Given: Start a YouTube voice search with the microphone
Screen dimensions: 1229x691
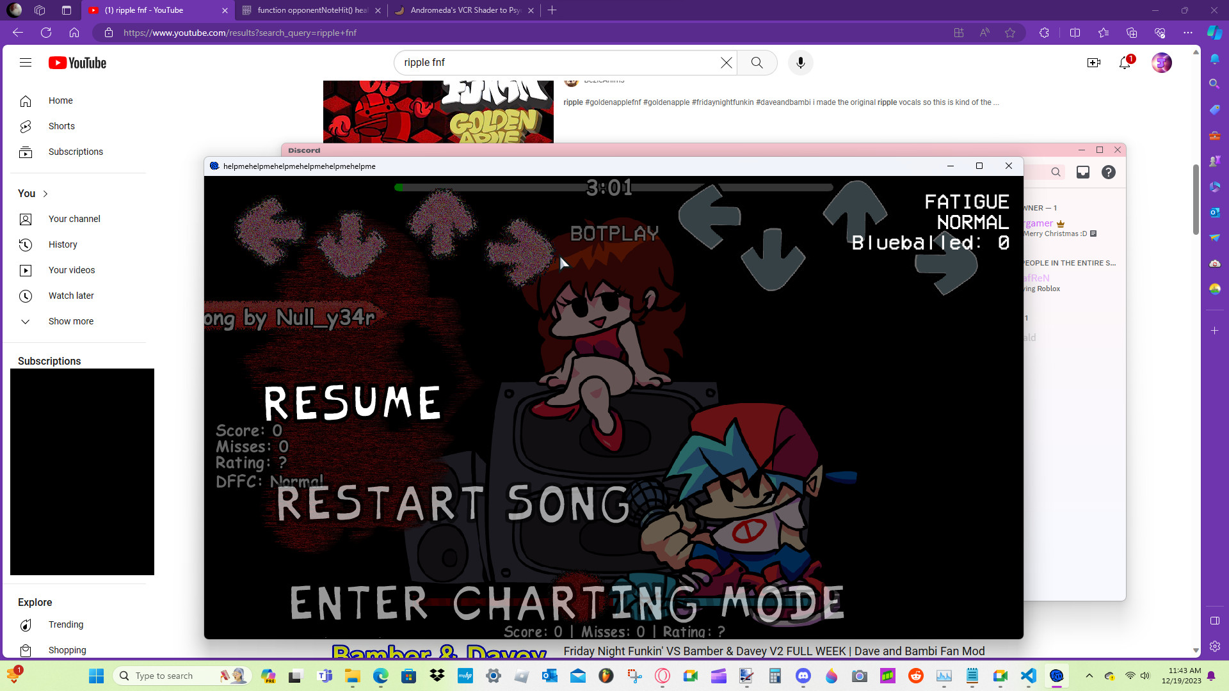Looking at the screenshot, I should pos(799,62).
